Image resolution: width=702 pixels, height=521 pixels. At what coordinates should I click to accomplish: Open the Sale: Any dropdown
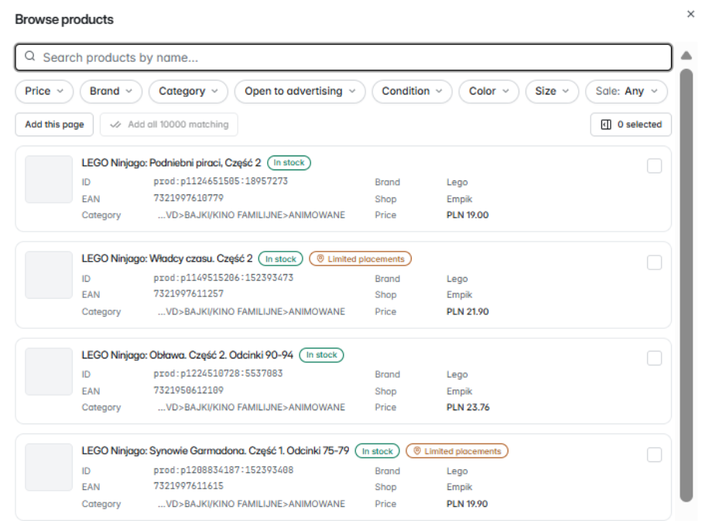pyautogui.click(x=626, y=91)
